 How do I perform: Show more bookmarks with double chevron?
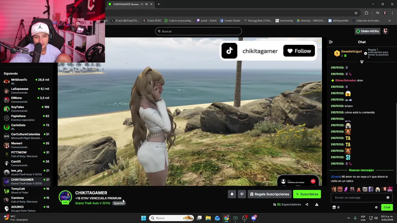(x=390, y=21)
